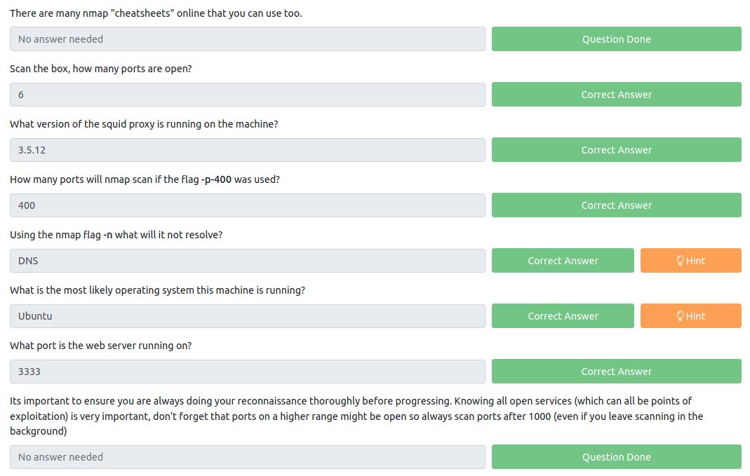The image size is (750, 476).
Task: Click Question Done for nmap cheatsheets
Action: (x=617, y=39)
